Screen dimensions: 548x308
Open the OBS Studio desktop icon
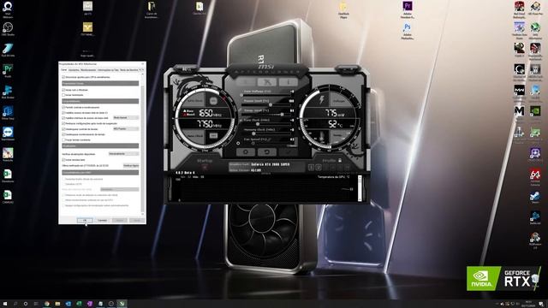(8, 27)
